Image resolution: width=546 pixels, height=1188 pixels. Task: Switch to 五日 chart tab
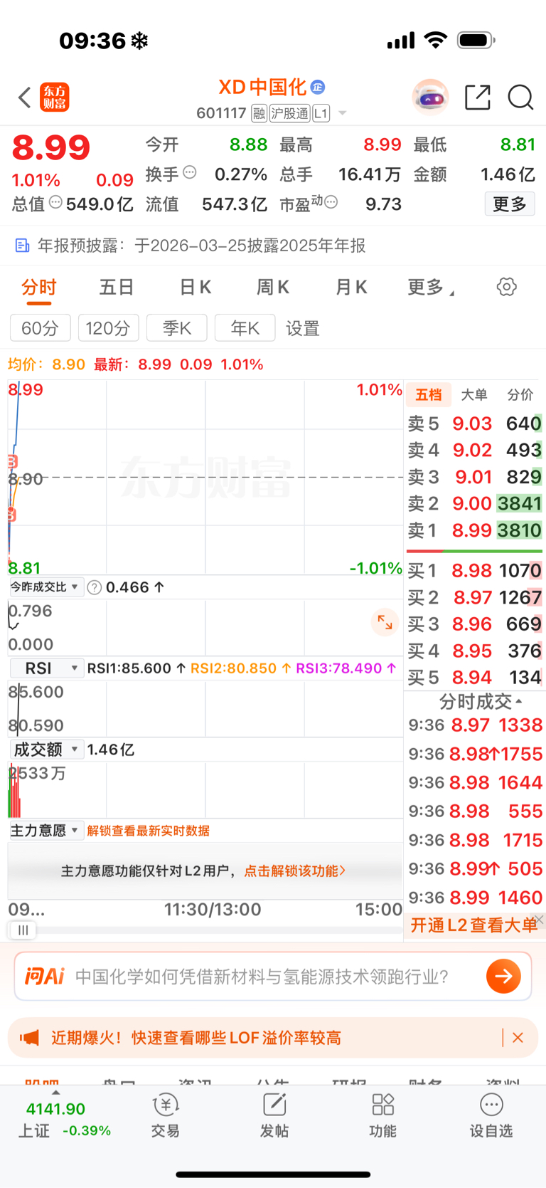pos(117,287)
